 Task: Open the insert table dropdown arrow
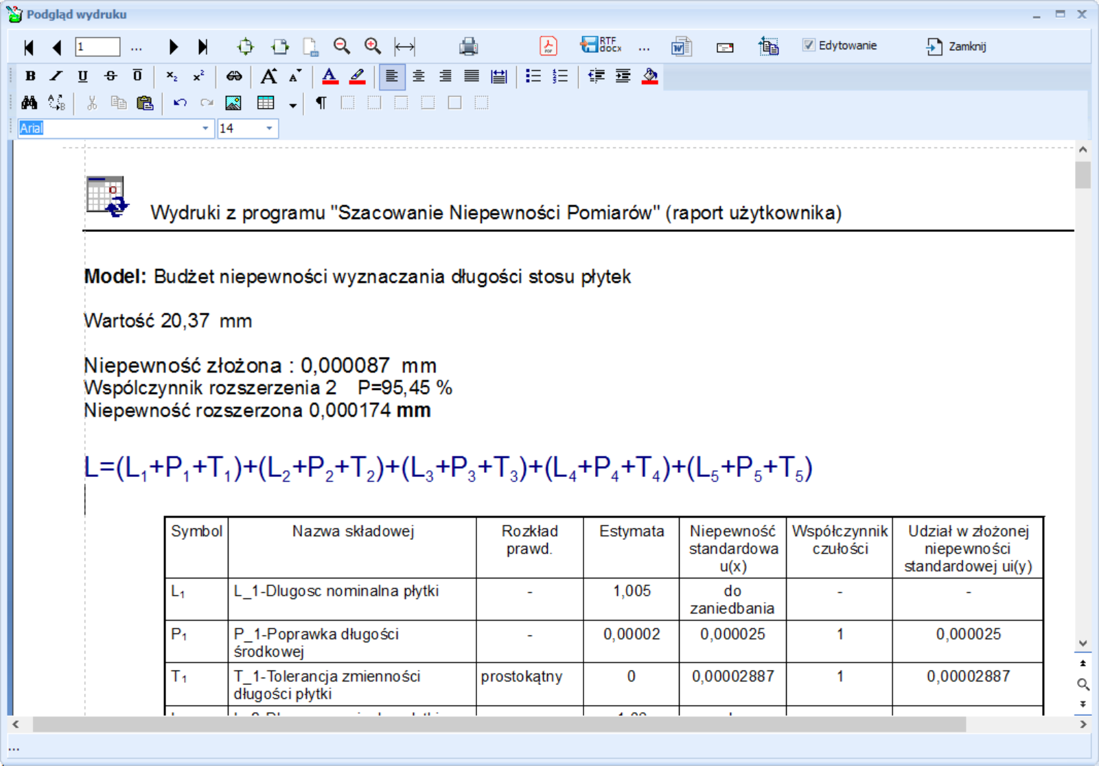(x=292, y=105)
